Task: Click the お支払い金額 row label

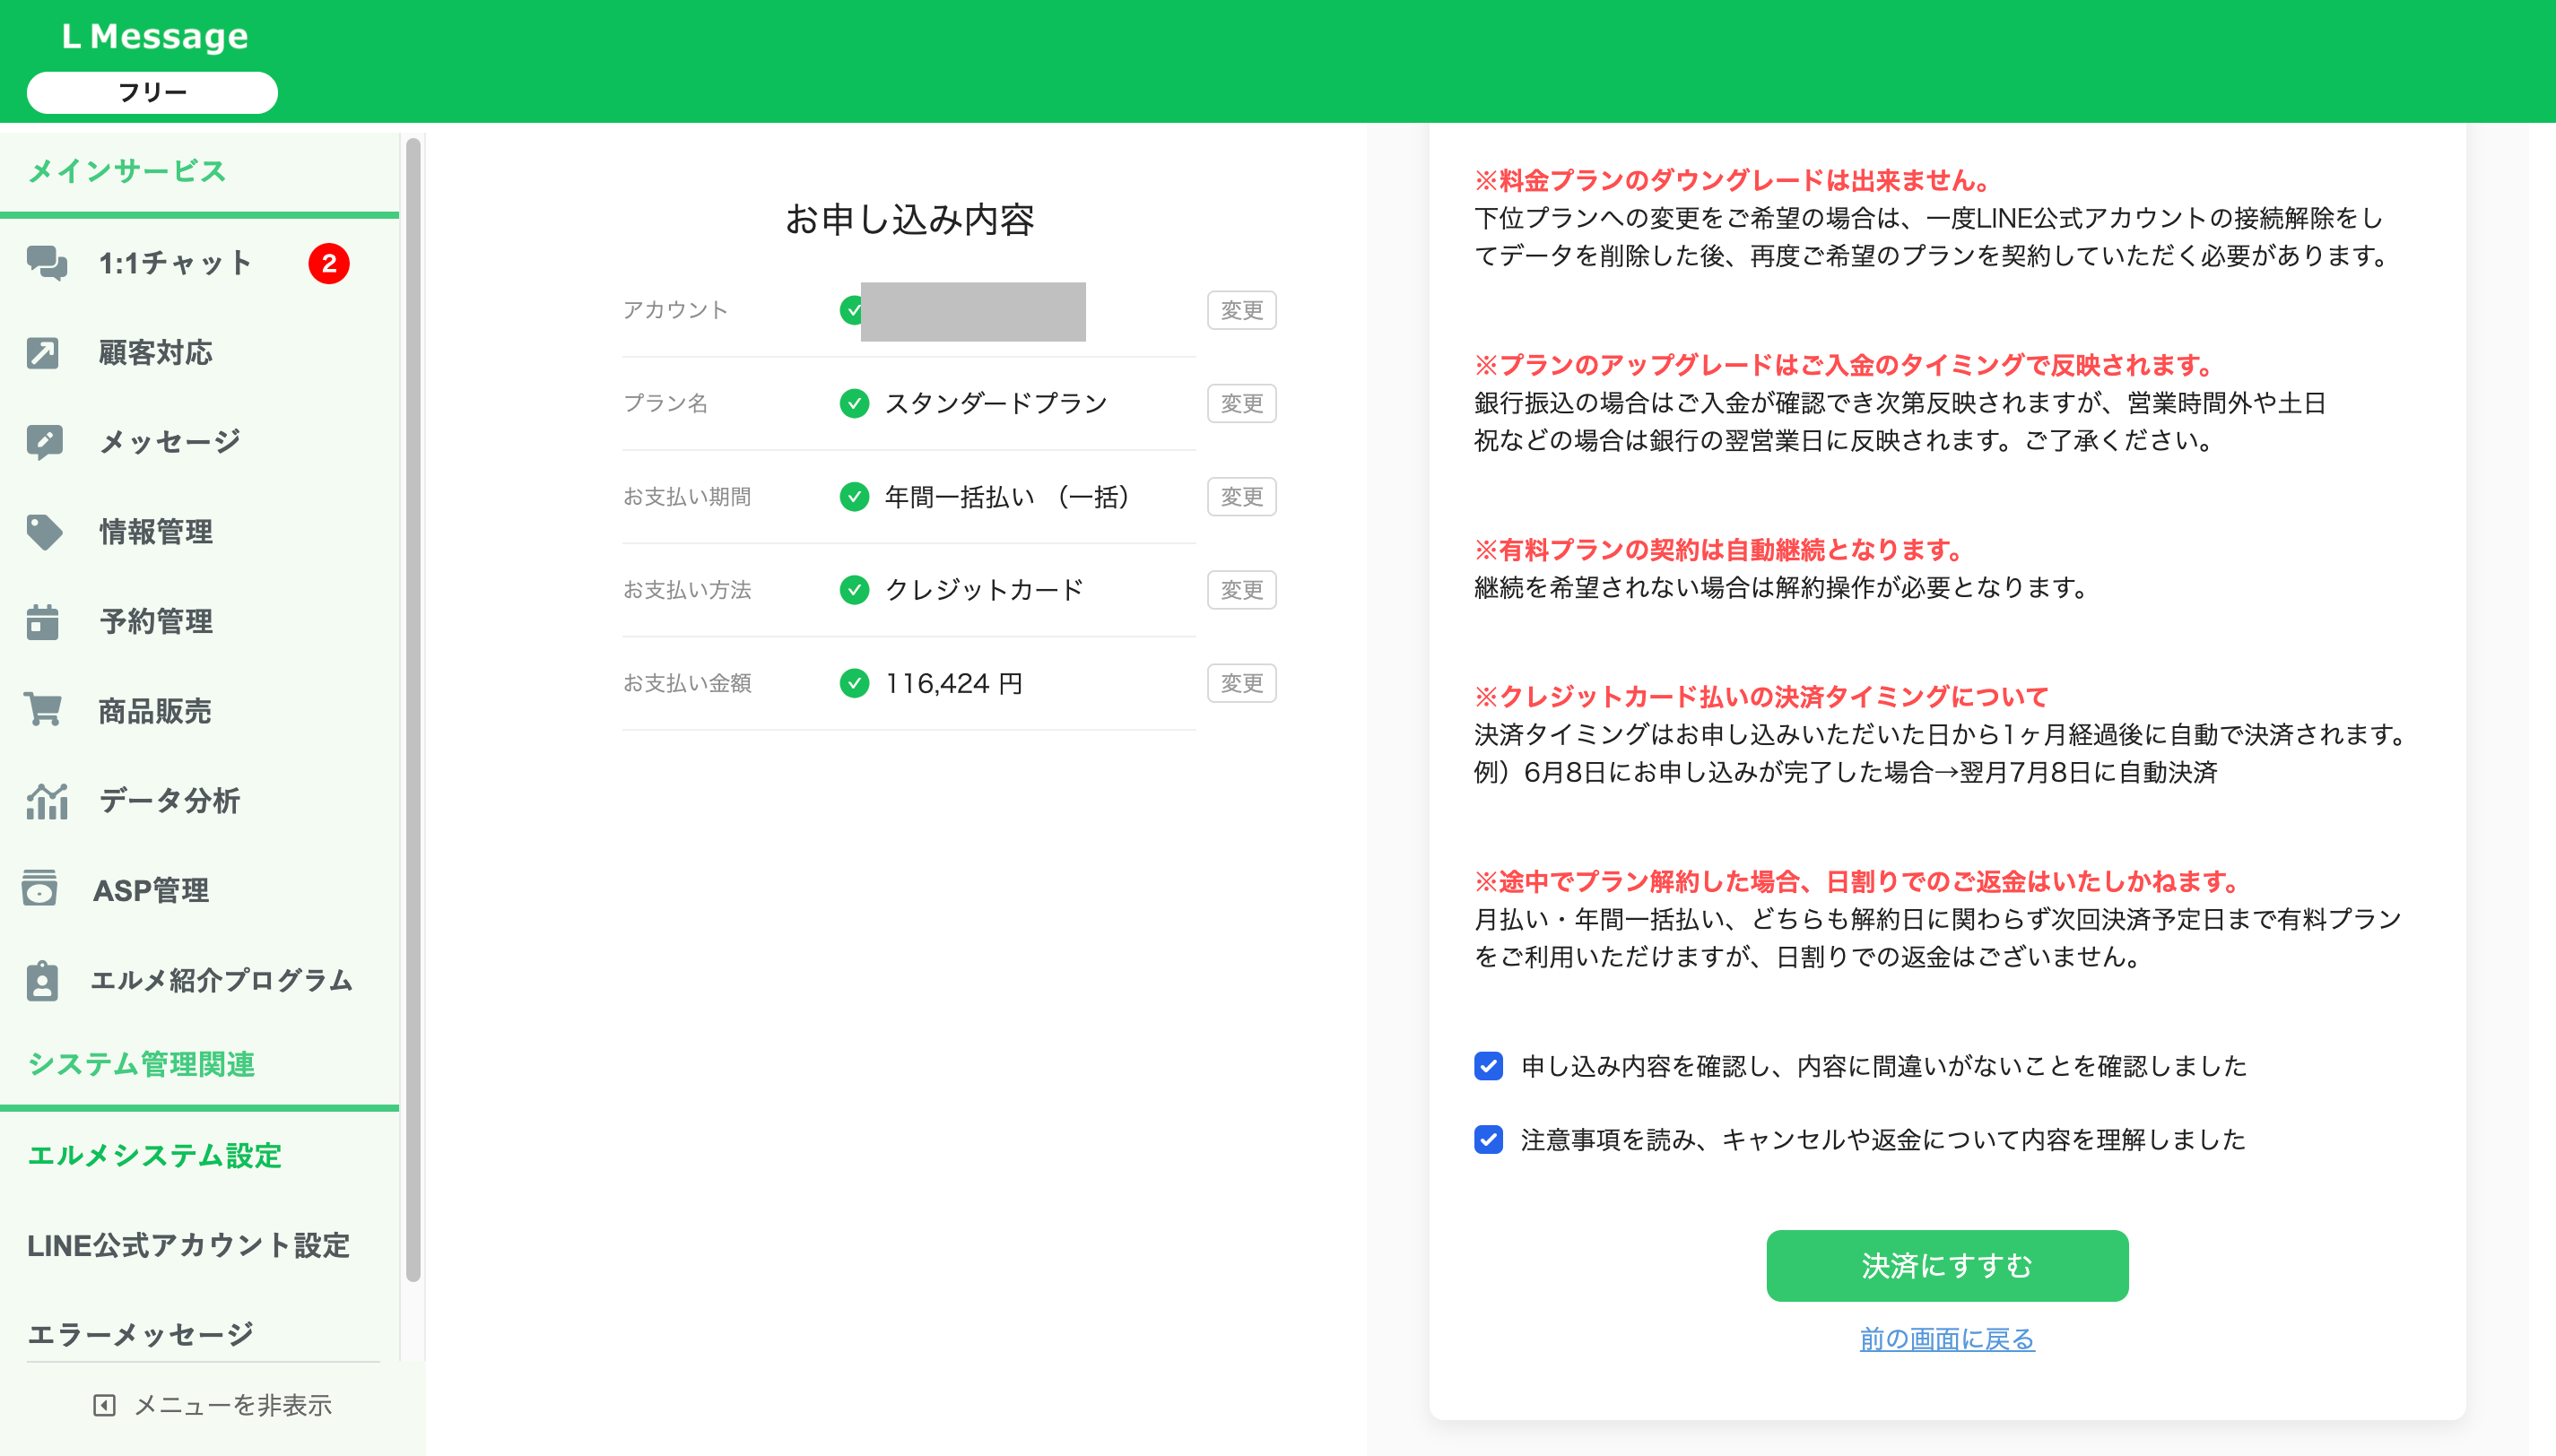Action: (x=687, y=683)
